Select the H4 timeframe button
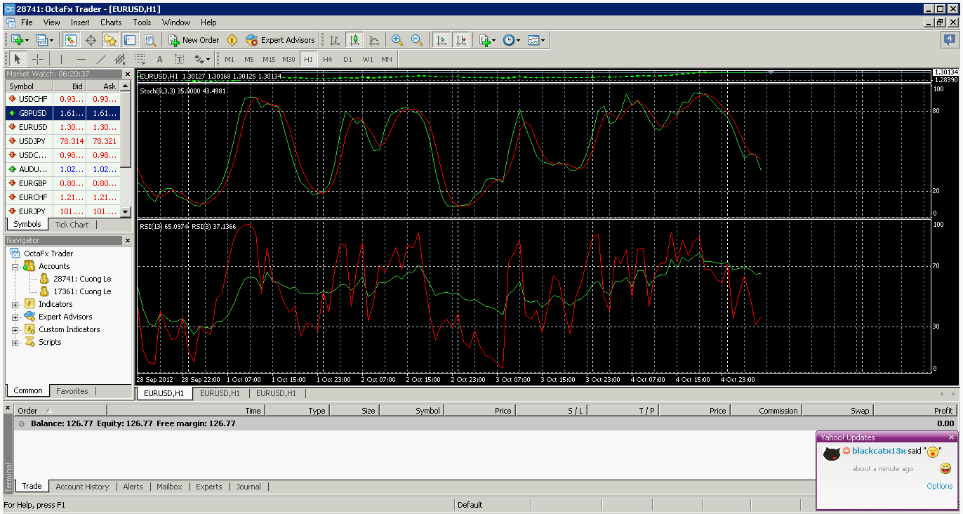Screen dimensions: 963x514 pyautogui.click(x=328, y=59)
